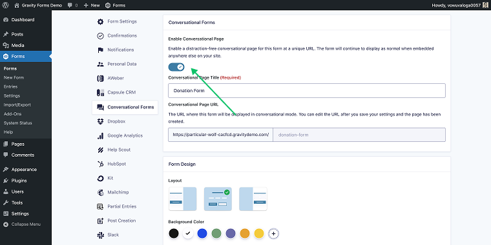
Task: Select the right-aligned form layout thumbnail
Action: (253, 199)
